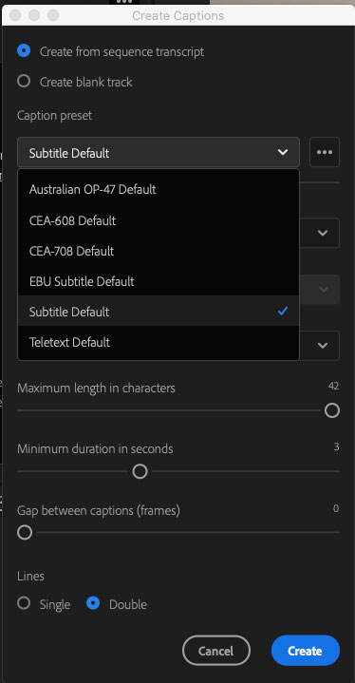Click the Minimum duration in seconds slider knob
Viewport: 355px width, 683px height.
(x=140, y=471)
